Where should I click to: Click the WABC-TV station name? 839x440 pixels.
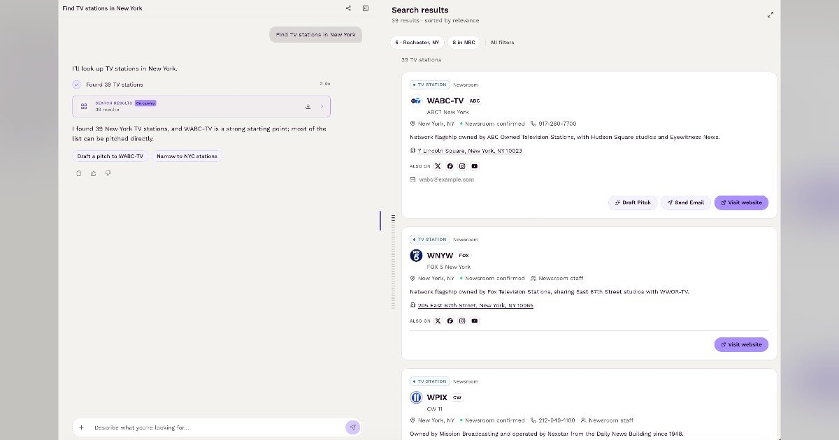point(445,101)
